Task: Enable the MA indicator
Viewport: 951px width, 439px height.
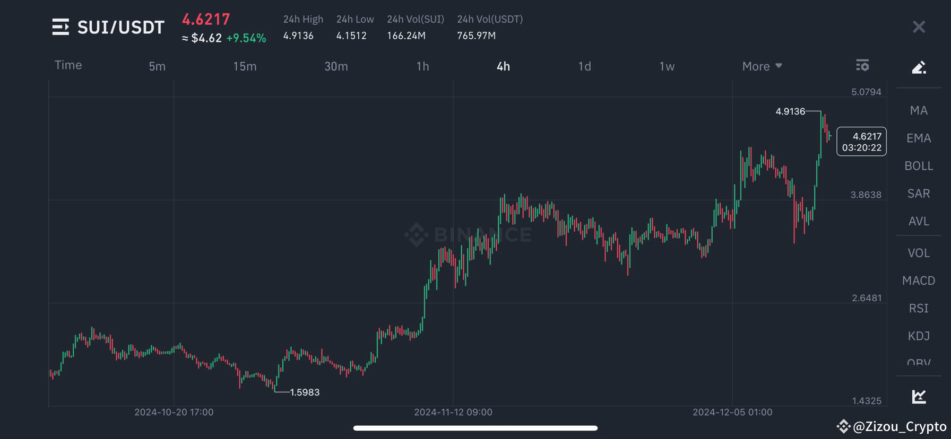Action: 918,110
